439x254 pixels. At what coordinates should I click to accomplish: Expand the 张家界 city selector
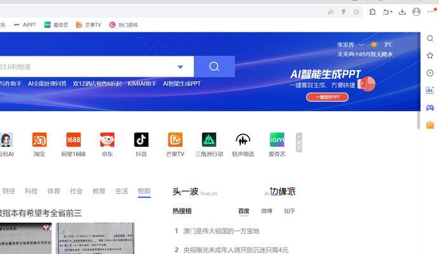(x=350, y=44)
